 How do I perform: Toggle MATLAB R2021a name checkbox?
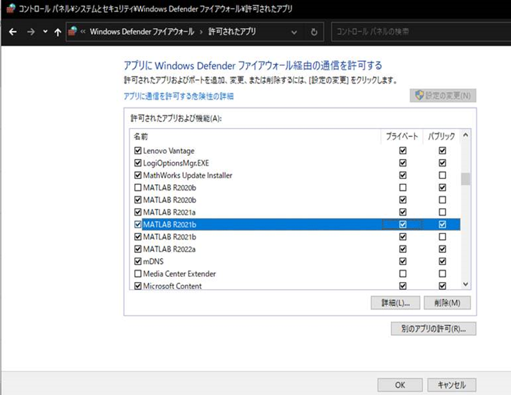(x=138, y=212)
